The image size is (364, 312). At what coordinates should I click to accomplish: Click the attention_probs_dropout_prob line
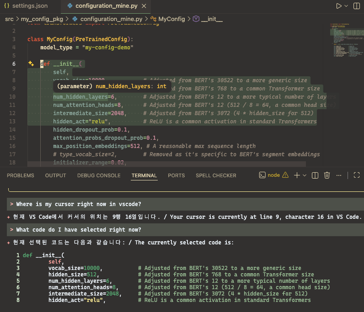[106, 138]
